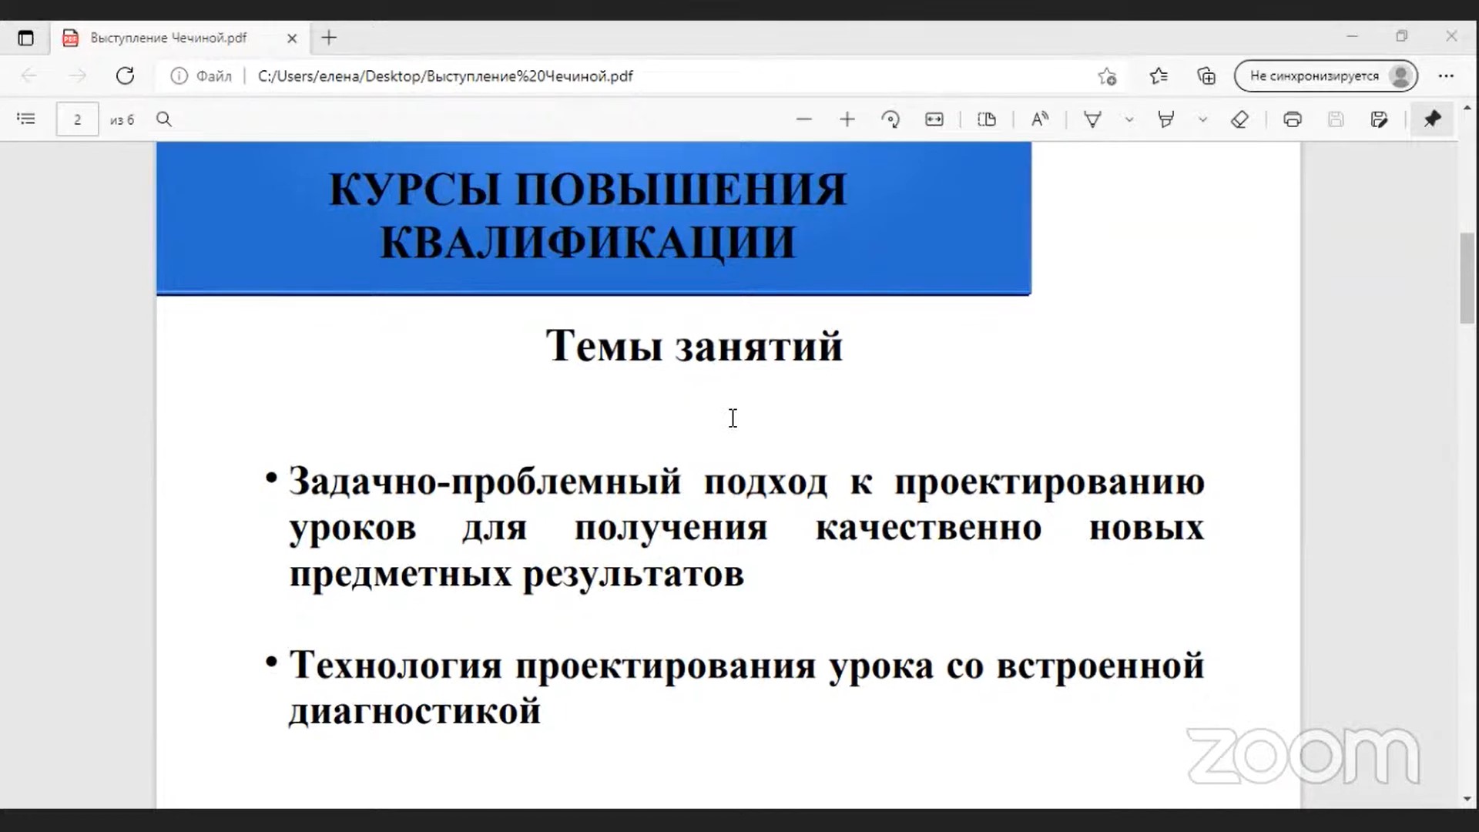Click the page number input field
This screenshot has width=1479, height=832.
pos(77,119)
